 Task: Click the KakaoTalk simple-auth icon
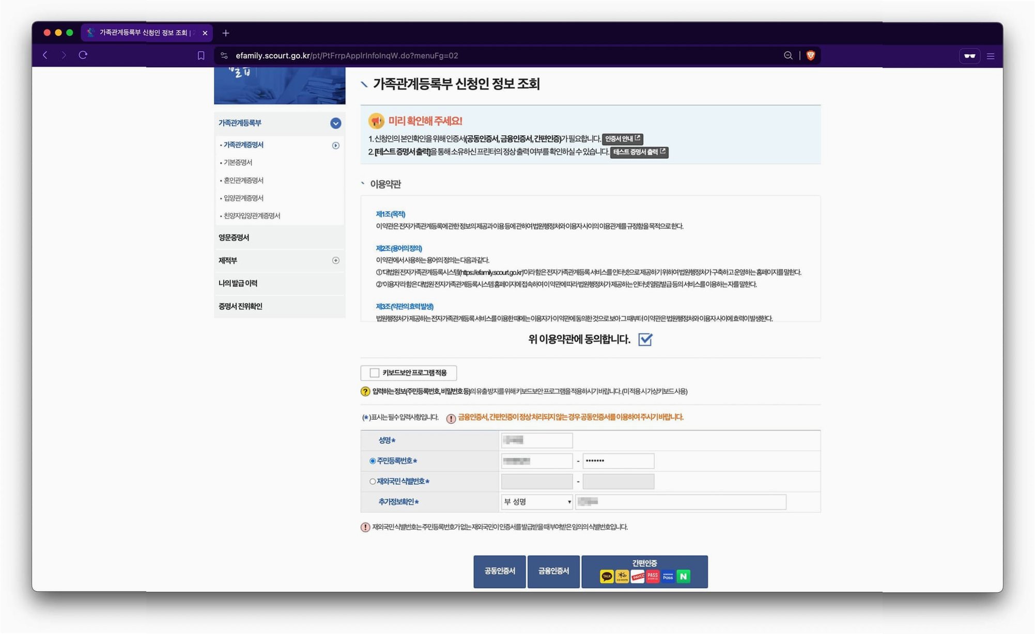[607, 576]
